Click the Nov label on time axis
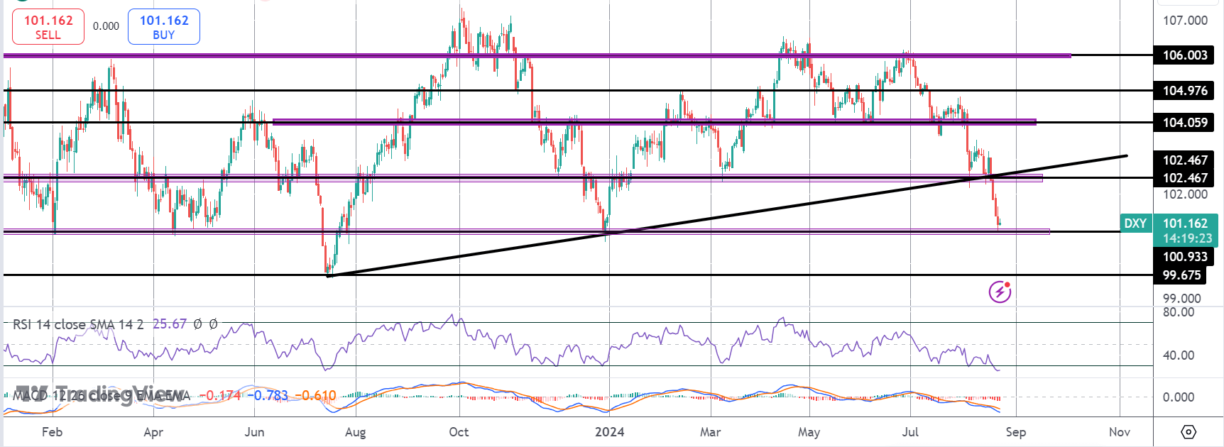1224x447 pixels. pyautogui.click(x=1120, y=432)
